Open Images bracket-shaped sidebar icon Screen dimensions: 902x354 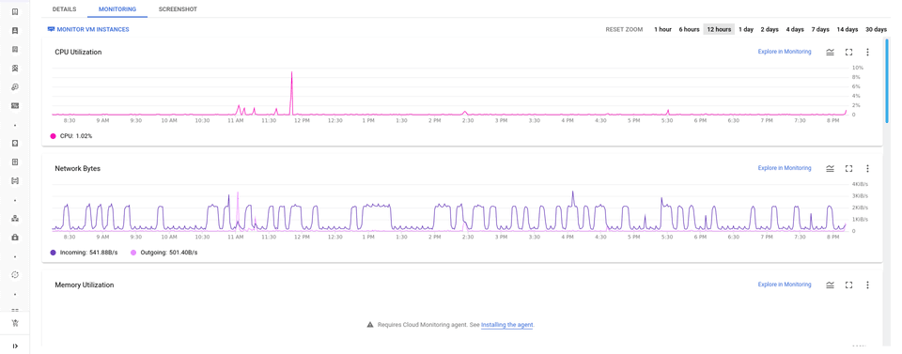(16, 180)
